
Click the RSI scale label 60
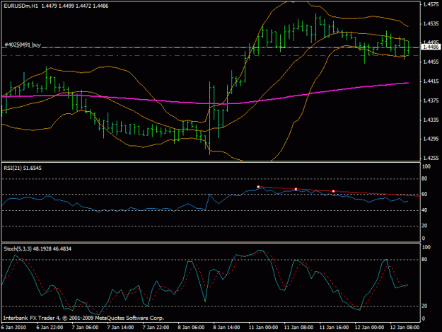click(424, 195)
